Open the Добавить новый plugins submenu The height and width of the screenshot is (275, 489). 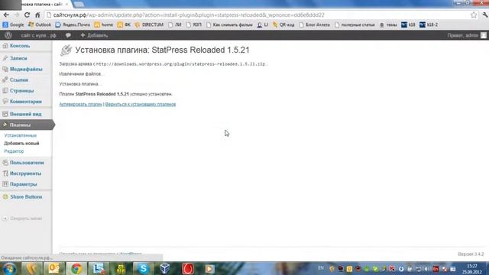pyautogui.click(x=21, y=144)
